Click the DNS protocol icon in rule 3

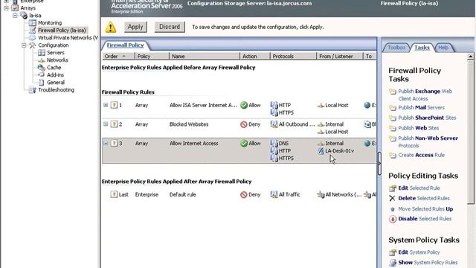274,143
